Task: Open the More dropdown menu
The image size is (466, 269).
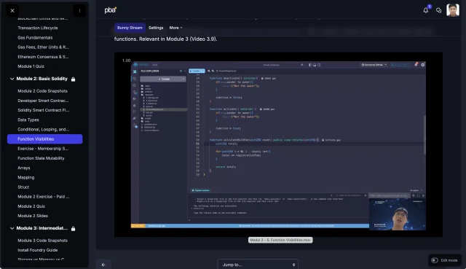Action: click(x=175, y=28)
